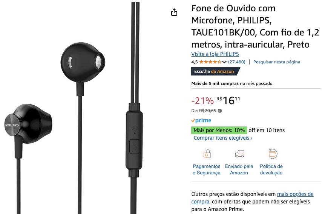Image resolution: width=322 pixels, height=214 pixels.
Task: Click the info icon beside R$20,65
Action: pos(220,111)
